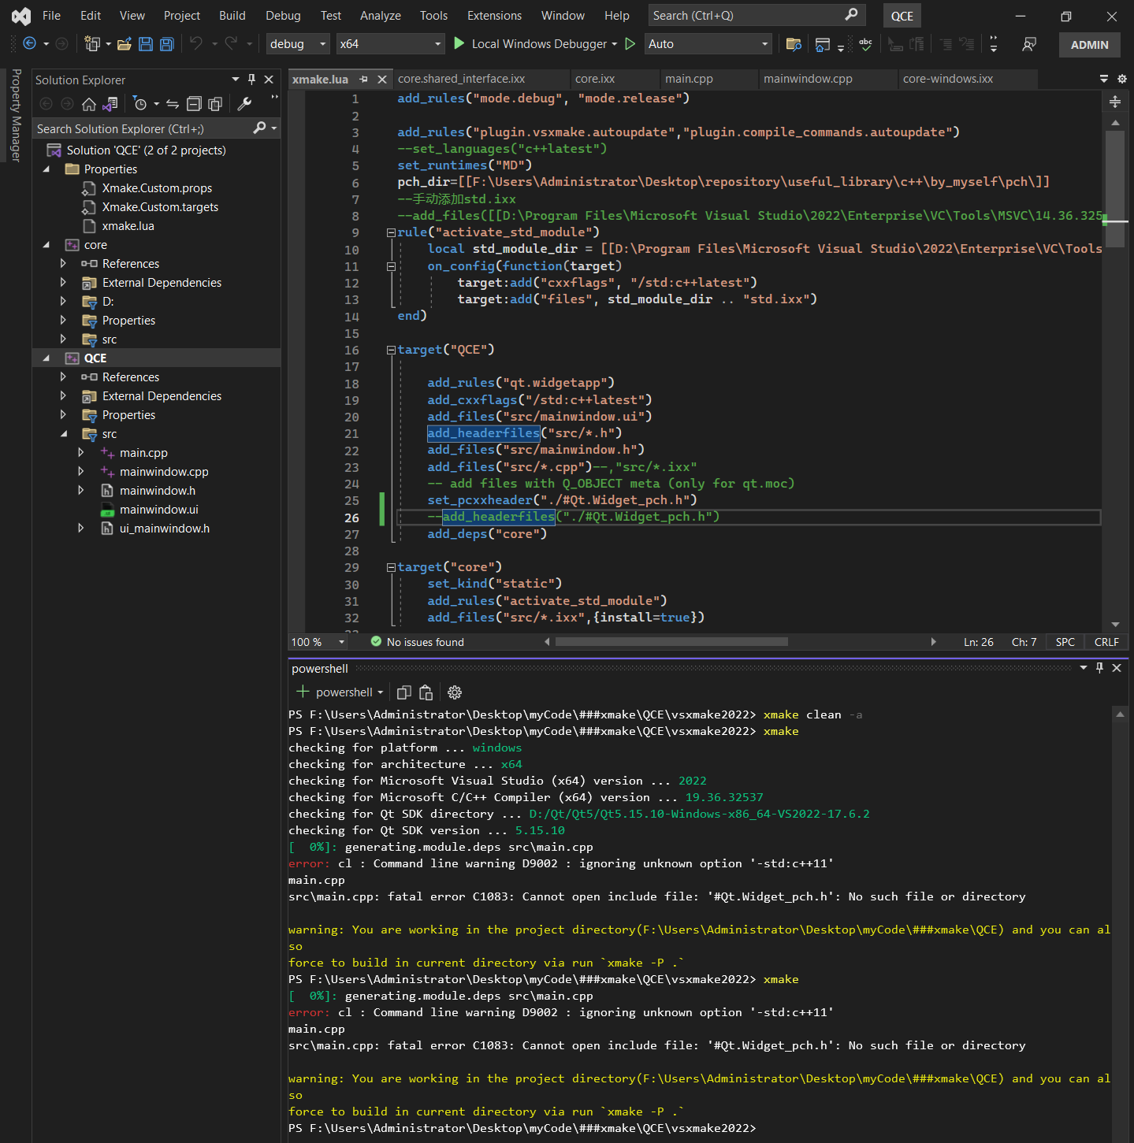Open the debug configuration dropdown
Image resolution: width=1134 pixels, height=1143 pixels.
[298, 44]
